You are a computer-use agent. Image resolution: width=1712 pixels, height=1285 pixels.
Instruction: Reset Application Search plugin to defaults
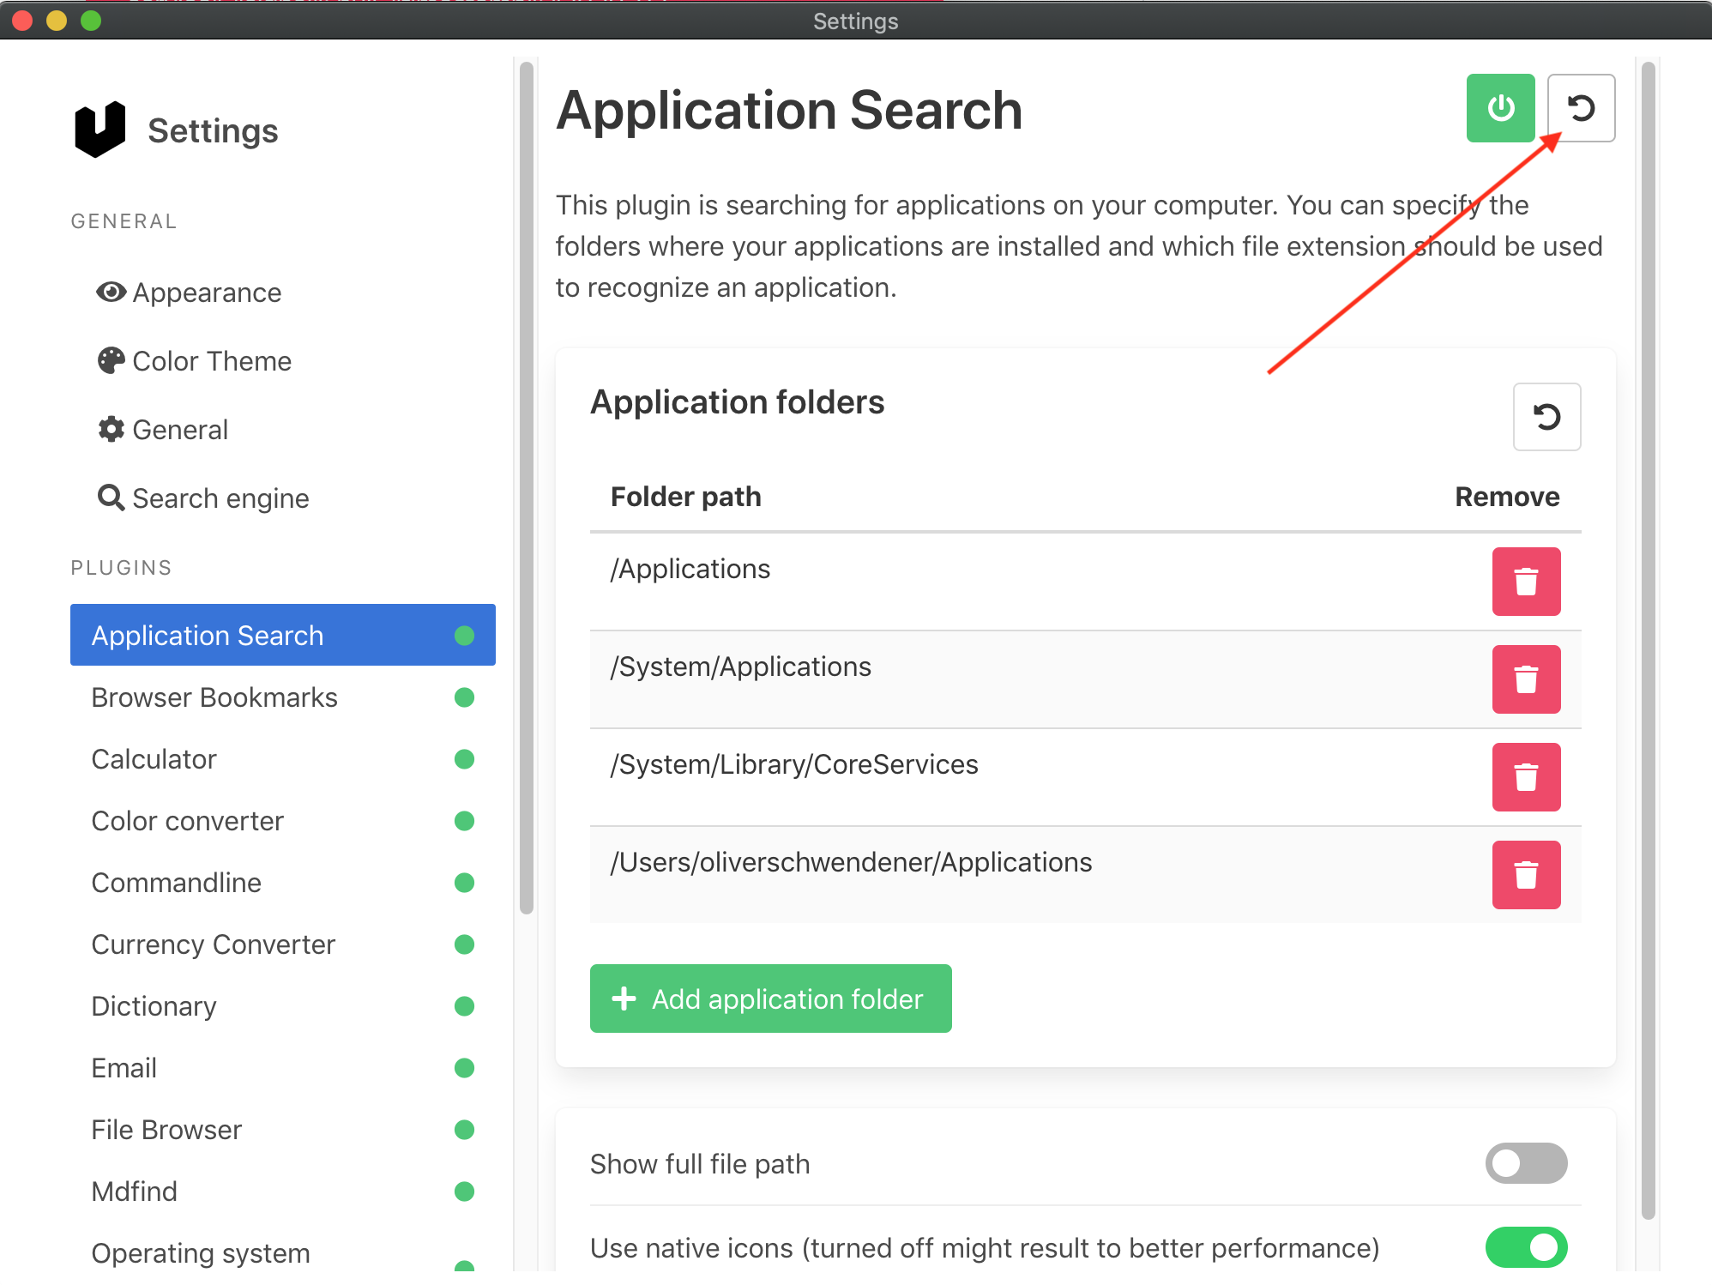[x=1581, y=108]
